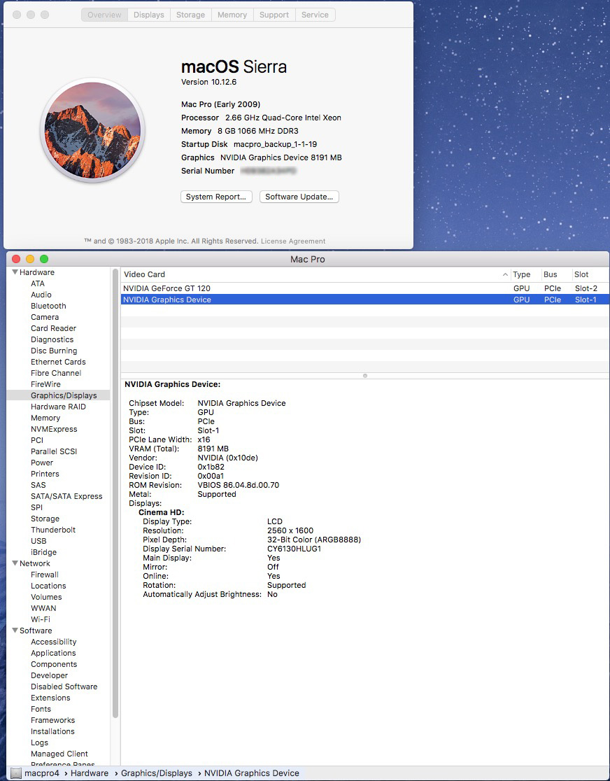Select Managed Client under Software
610x781 pixels.
tap(59, 754)
